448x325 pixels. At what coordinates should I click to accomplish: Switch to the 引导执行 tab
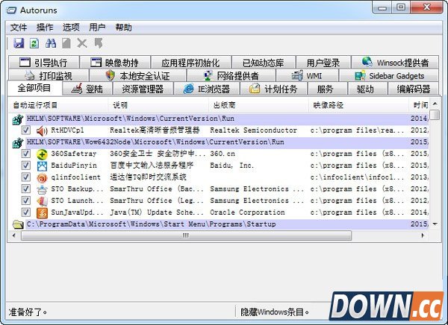tap(43, 63)
